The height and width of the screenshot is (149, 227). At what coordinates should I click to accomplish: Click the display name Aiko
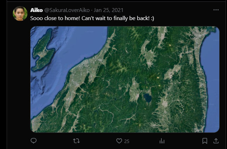(36, 10)
